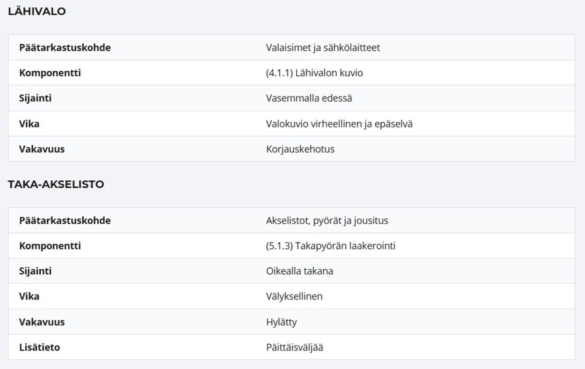The image size is (585, 369).
Task: Click the TAKA-AKSELISTO section heading
Action: point(56,184)
